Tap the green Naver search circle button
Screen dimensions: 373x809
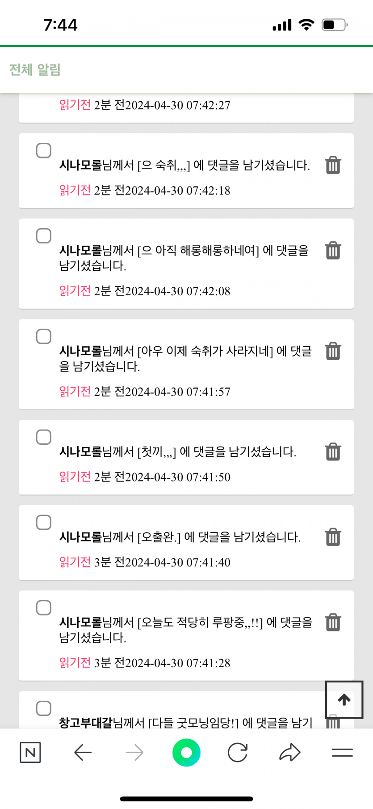pos(186,753)
